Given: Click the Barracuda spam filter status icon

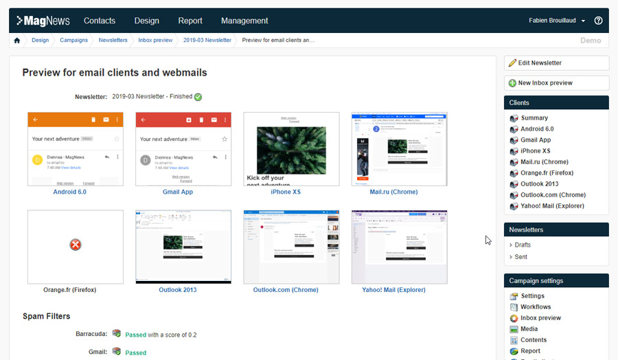Looking at the screenshot, I should 117,335.
